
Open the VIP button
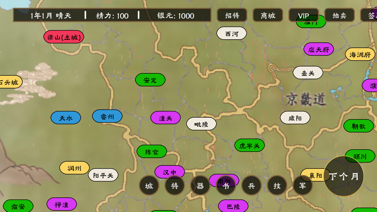point(303,15)
